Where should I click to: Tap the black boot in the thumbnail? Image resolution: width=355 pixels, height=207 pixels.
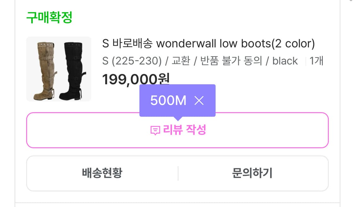[x=74, y=71]
